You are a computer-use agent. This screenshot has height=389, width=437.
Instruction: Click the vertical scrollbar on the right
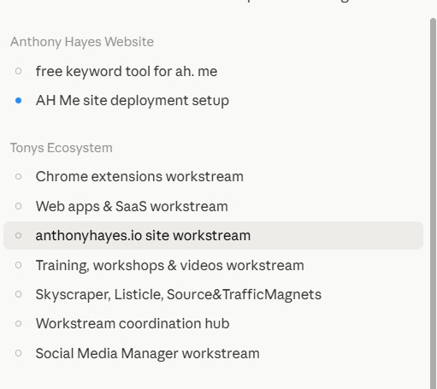click(x=433, y=203)
